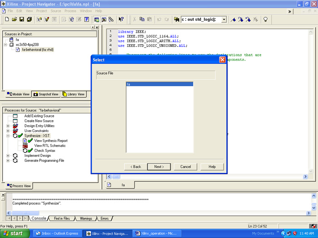Click Help in Select dialog

pyautogui.click(x=212, y=167)
